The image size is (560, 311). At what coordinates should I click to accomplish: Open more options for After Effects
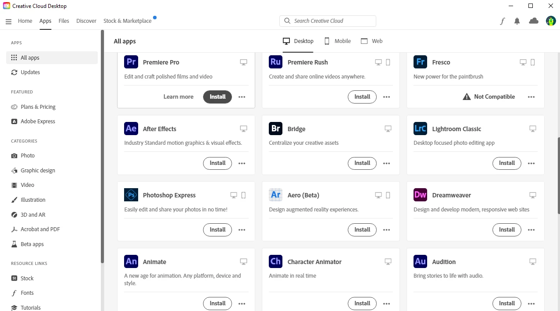click(242, 163)
